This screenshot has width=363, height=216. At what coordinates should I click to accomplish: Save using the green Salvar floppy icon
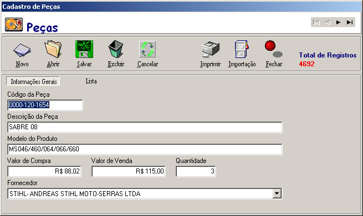click(84, 49)
